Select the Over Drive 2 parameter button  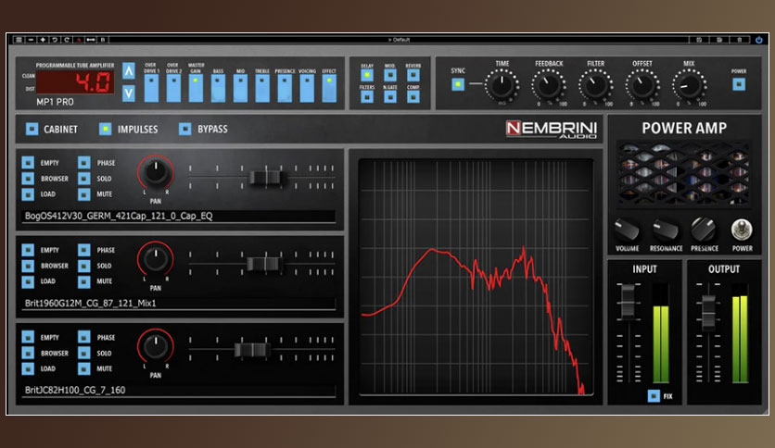coord(173,88)
